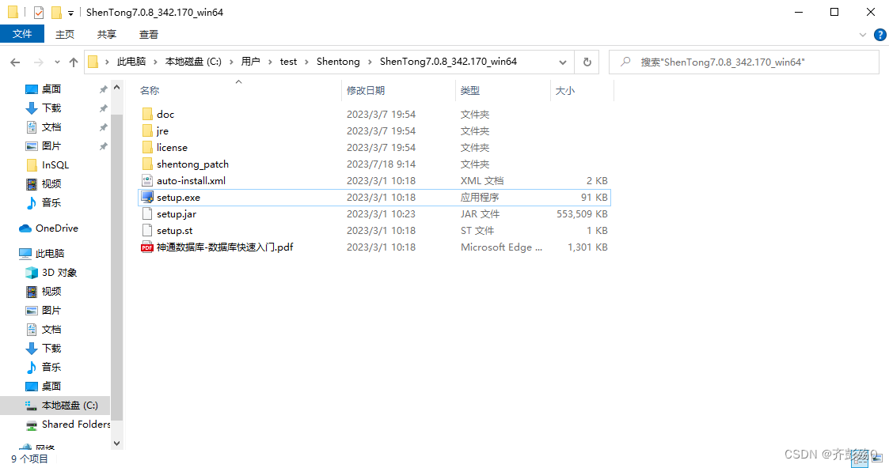Select the 神通数据库 PDF file icon

click(x=147, y=247)
